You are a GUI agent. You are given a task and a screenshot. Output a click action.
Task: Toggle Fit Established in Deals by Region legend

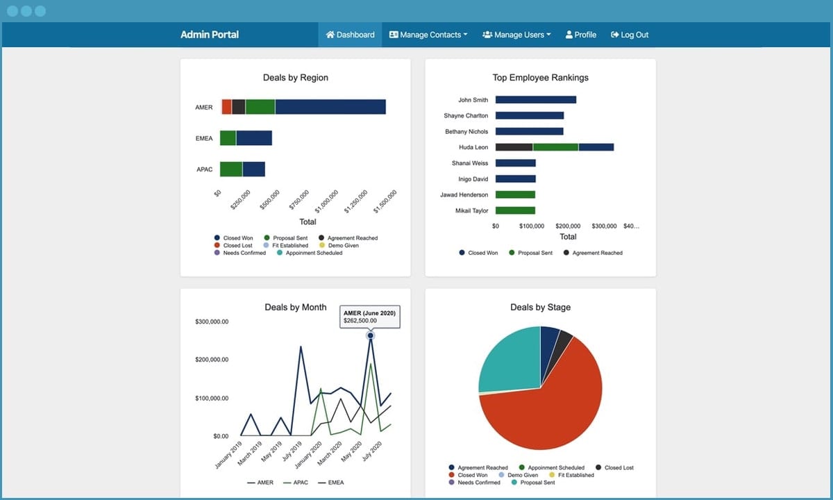tap(285, 245)
